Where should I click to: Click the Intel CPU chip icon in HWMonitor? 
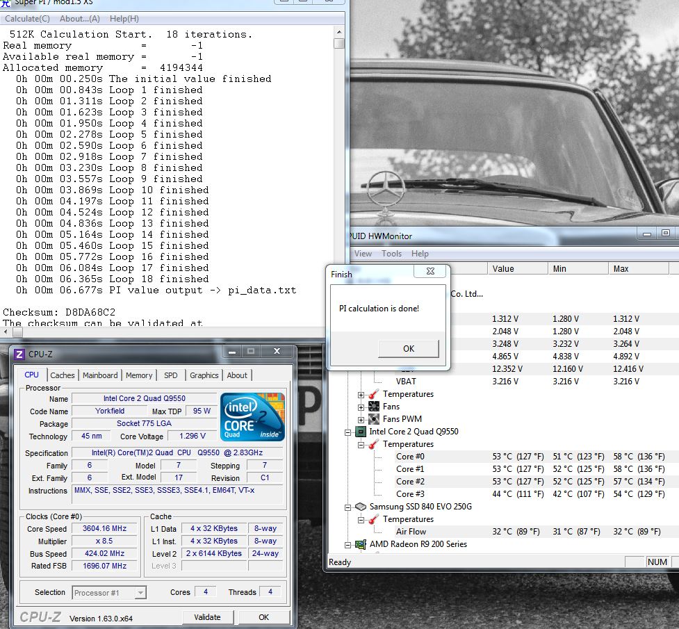click(x=360, y=432)
